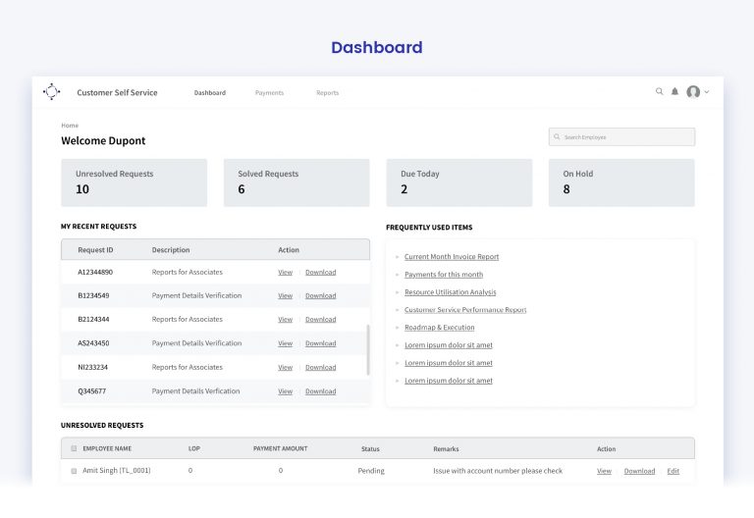The image size is (754, 518).
Task: Open the Due Today summary card
Action: pos(459,182)
